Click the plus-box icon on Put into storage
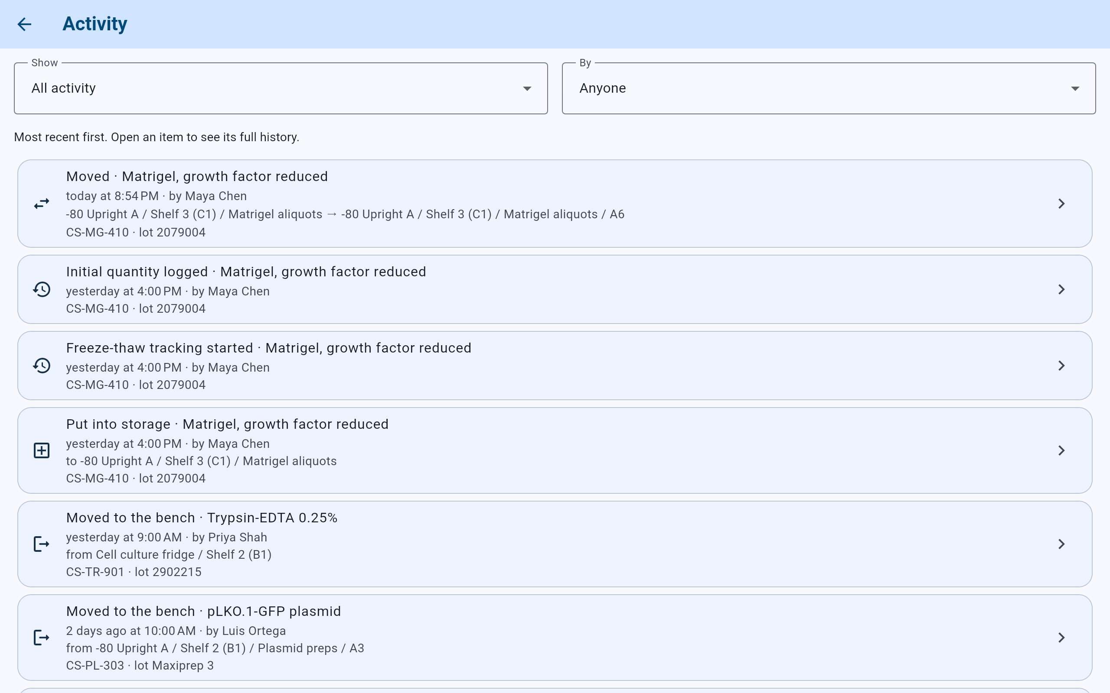The image size is (1110, 693). pyautogui.click(x=42, y=450)
